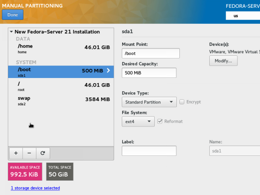Click the 46.01 GiB size of /home
The width and height of the screenshot is (260, 195).
pyautogui.click(x=97, y=47)
